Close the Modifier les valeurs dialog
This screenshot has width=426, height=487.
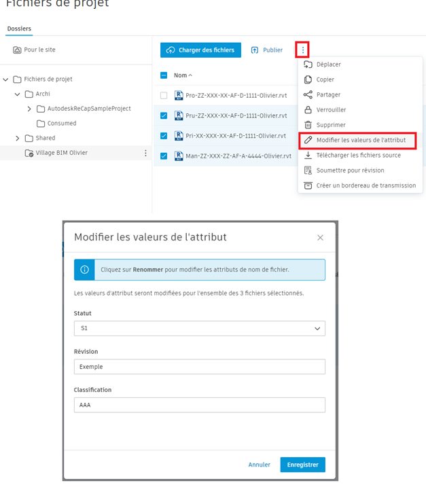(320, 238)
